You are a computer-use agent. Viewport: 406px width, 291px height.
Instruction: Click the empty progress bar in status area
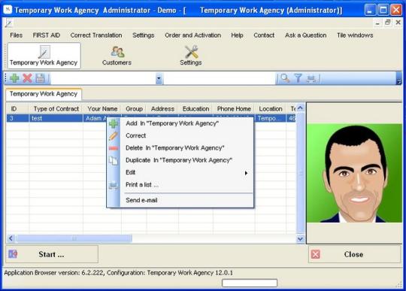coord(250,283)
